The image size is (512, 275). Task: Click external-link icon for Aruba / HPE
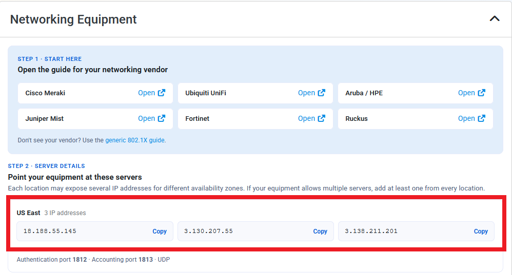coord(481,93)
